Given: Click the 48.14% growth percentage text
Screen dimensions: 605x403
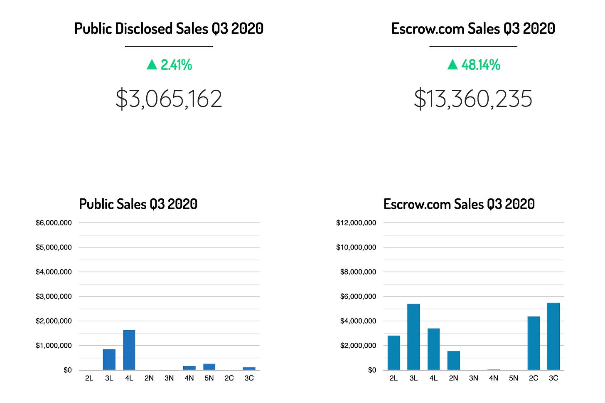Looking at the screenshot, I should (x=481, y=65).
